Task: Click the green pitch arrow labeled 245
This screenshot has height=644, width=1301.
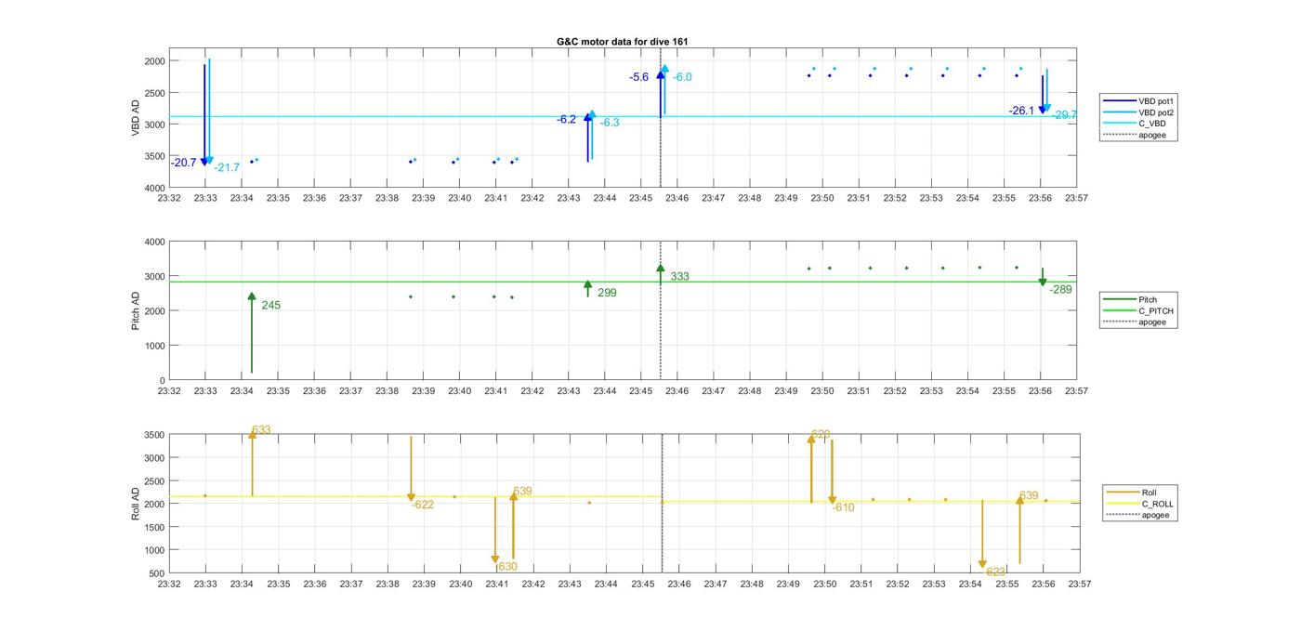Action: coord(252,333)
